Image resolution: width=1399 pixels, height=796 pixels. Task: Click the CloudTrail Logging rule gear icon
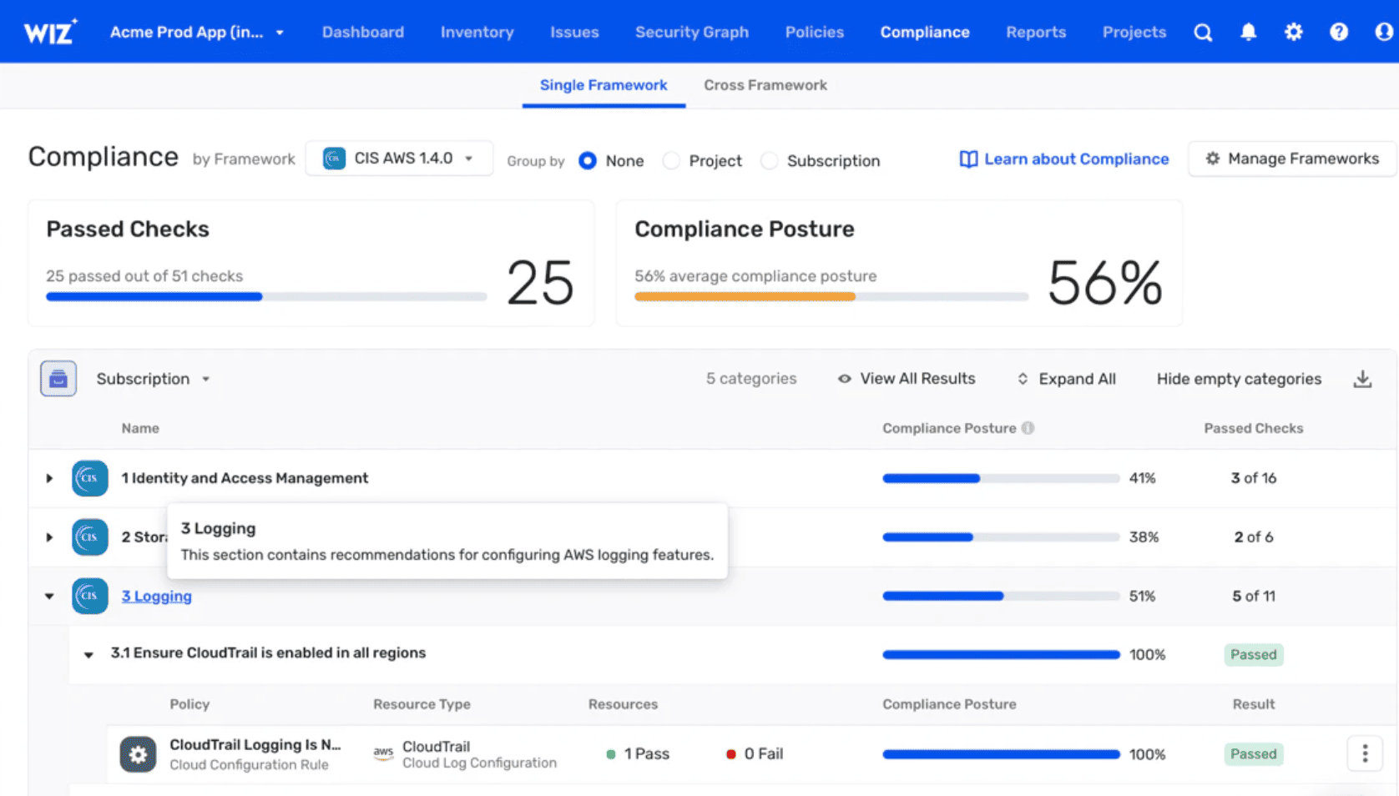138,754
